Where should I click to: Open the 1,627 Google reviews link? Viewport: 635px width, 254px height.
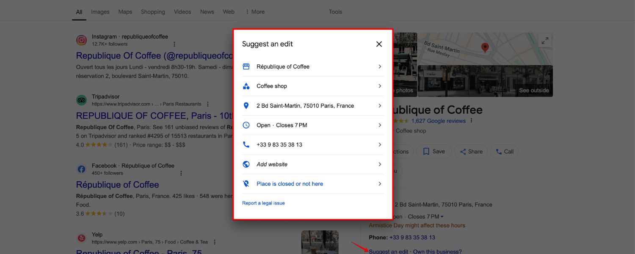[438, 121]
